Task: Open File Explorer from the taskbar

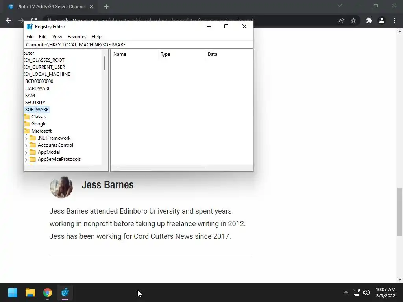Action: [30, 293]
